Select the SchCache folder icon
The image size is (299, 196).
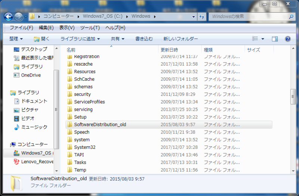pos(70,79)
